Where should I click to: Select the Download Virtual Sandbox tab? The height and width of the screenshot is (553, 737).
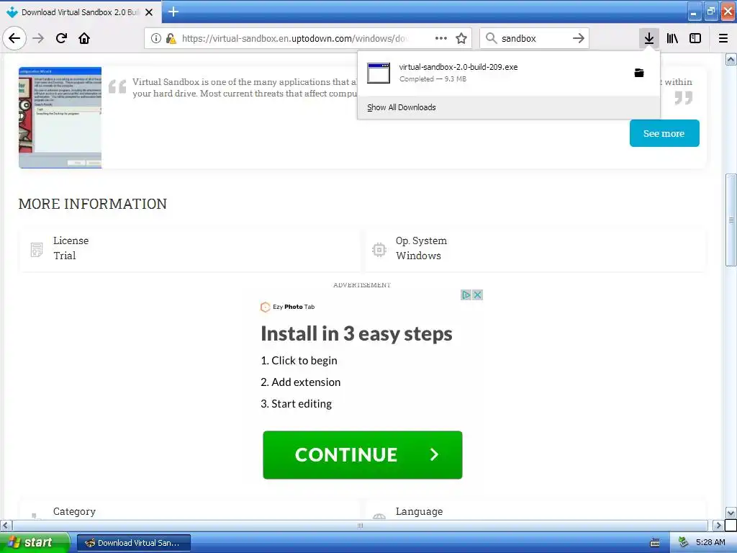[81, 12]
